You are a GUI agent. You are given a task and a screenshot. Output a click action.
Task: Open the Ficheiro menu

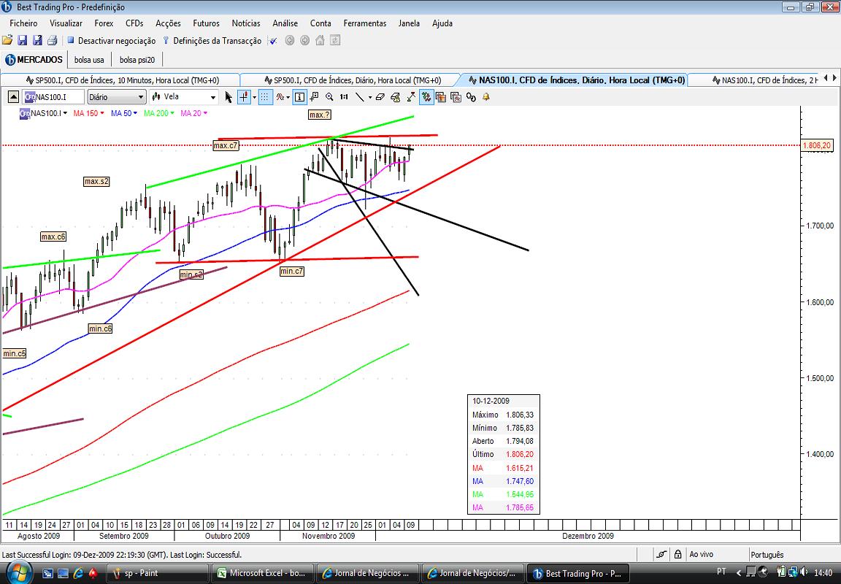tap(23, 23)
